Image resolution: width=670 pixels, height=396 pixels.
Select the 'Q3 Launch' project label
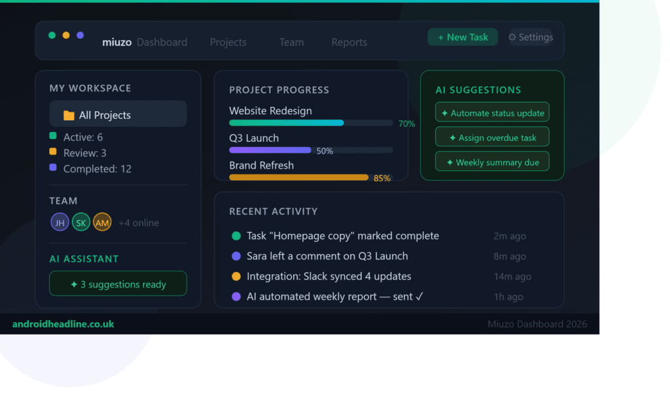[x=254, y=139]
